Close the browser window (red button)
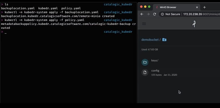 coord(141,7)
